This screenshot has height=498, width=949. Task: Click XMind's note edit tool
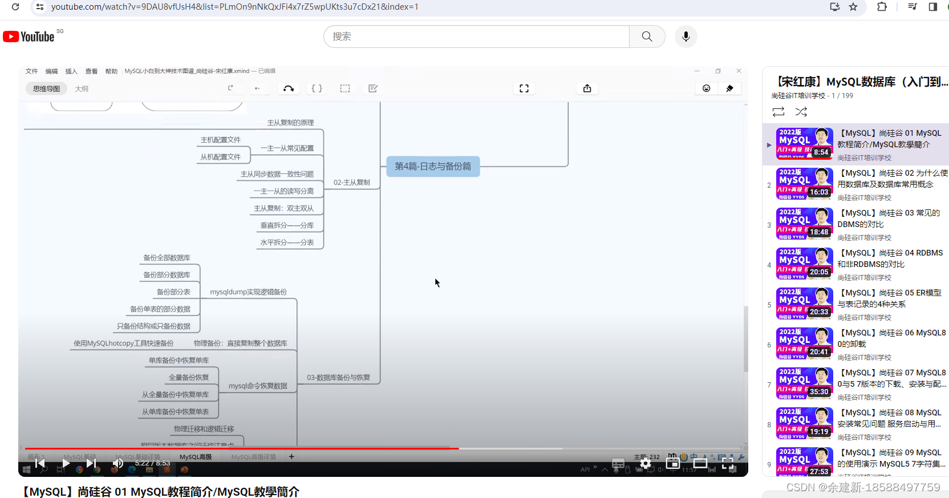click(x=373, y=88)
